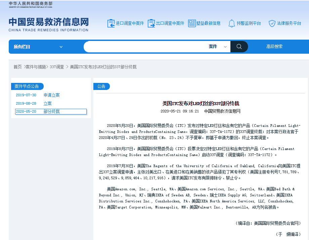Go to 首页 in the breadcrumb
The image size is (309, 240).
[x=17, y=67]
